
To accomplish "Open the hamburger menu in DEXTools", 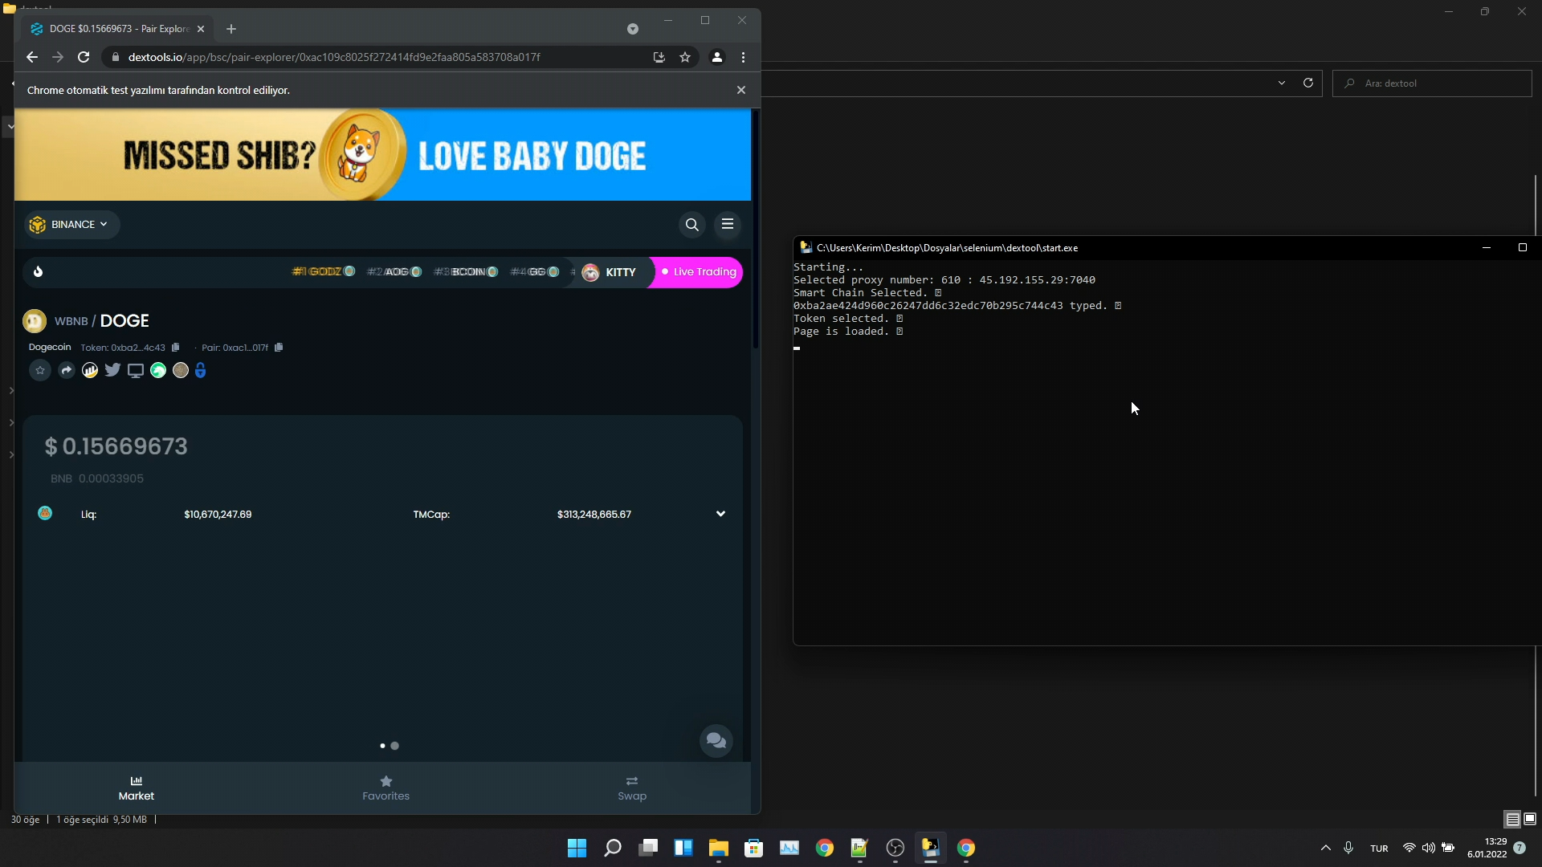I will coord(728,225).
